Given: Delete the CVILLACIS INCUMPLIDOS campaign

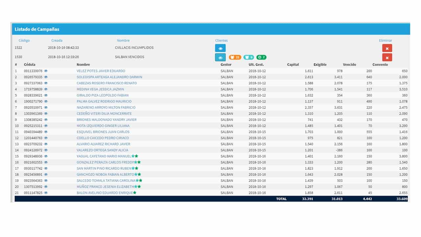Looking at the screenshot, I should point(387,48).
